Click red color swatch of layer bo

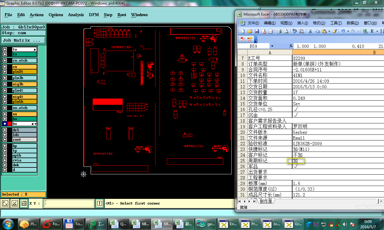point(10,124)
